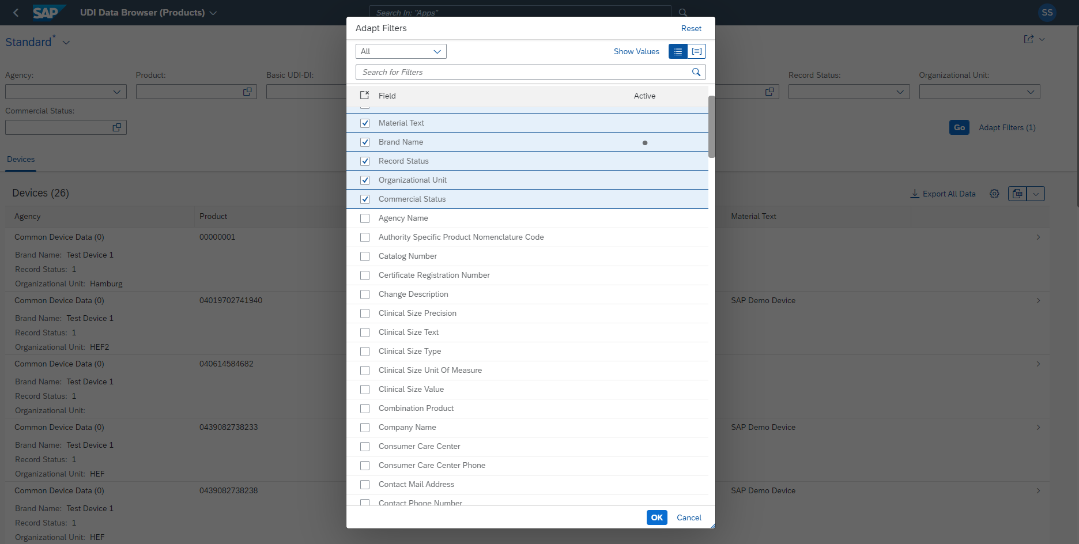Check Catalog Number filter checkbox
Viewport: 1079px width, 544px height.
point(365,256)
